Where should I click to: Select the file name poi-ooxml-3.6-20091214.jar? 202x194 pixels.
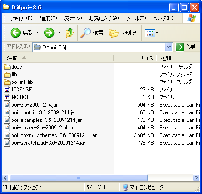pyautogui.click(x=42, y=128)
